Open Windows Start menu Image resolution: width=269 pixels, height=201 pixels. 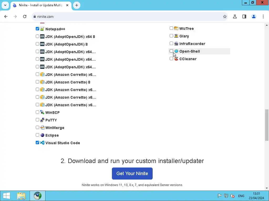(x=7, y=196)
